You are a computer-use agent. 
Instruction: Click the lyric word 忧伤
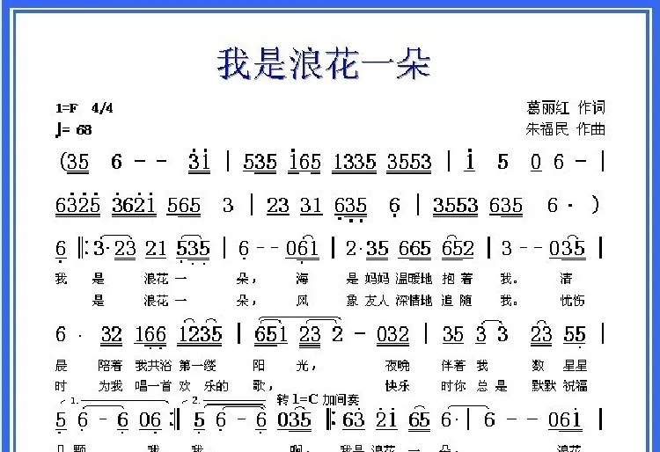coord(573,300)
